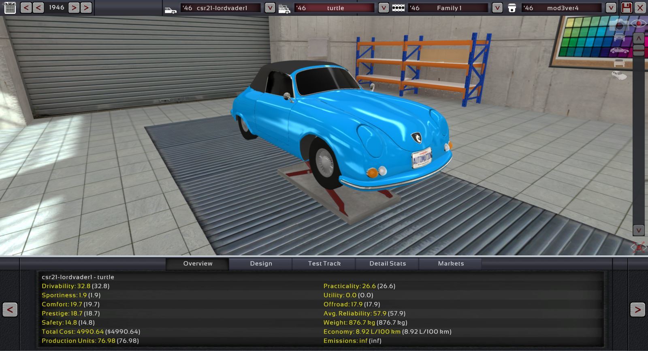Click the previous page arrow at bottom left
The image size is (648, 351).
[x=10, y=310]
